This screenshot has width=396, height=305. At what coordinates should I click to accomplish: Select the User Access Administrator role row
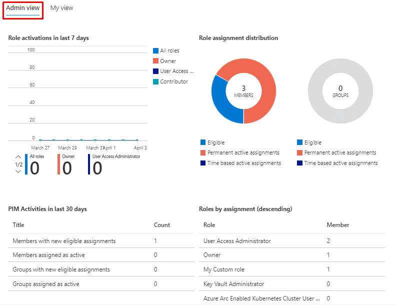tap(237, 241)
